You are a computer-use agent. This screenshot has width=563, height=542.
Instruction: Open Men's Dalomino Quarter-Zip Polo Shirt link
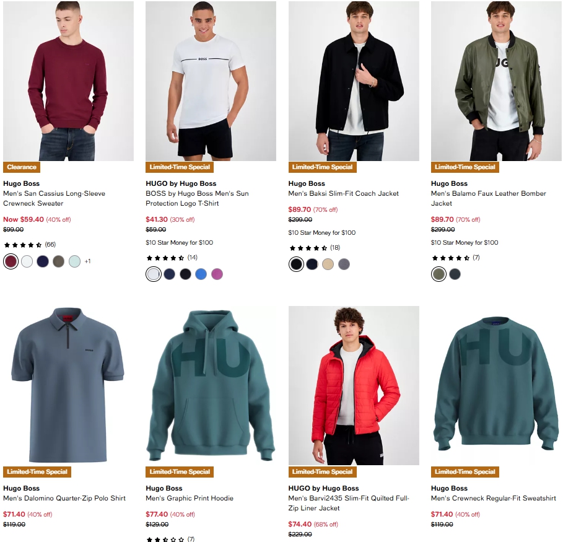point(64,498)
